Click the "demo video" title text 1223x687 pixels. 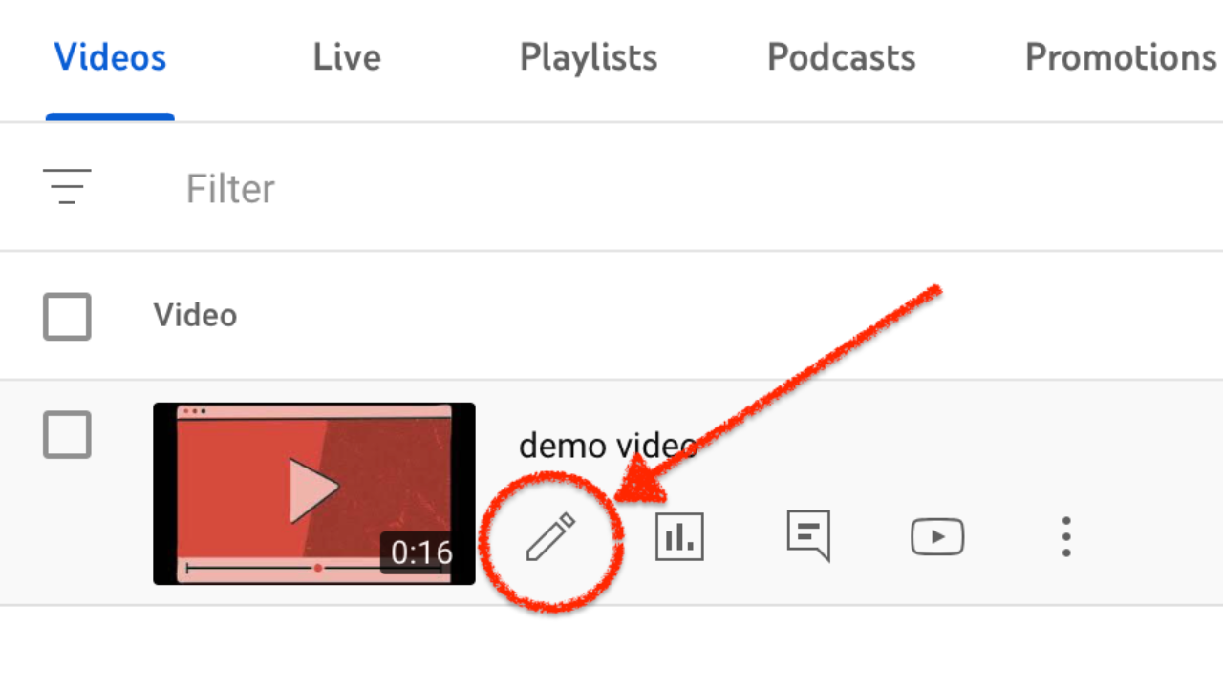pos(608,446)
